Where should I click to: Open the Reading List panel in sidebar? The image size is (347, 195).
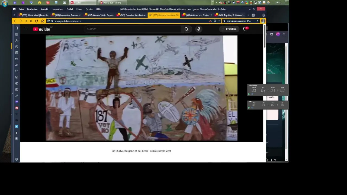(x=17, y=34)
